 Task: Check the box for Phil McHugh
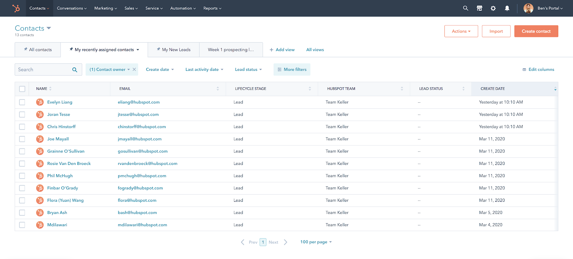click(x=22, y=176)
